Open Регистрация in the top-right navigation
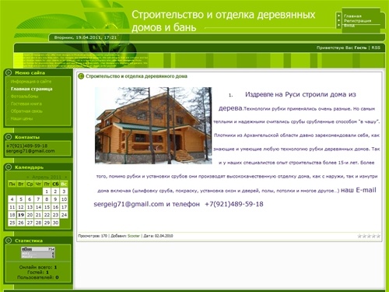The width and height of the screenshot is (389, 292). 357,20
